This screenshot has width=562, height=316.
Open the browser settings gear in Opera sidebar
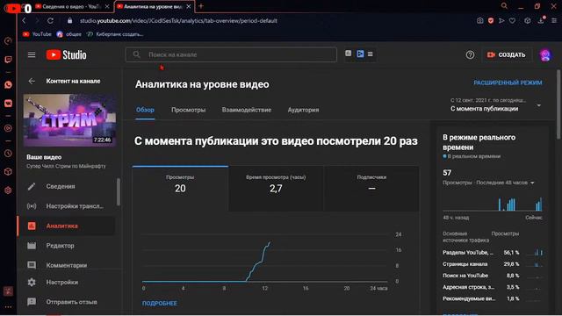(8, 190)
